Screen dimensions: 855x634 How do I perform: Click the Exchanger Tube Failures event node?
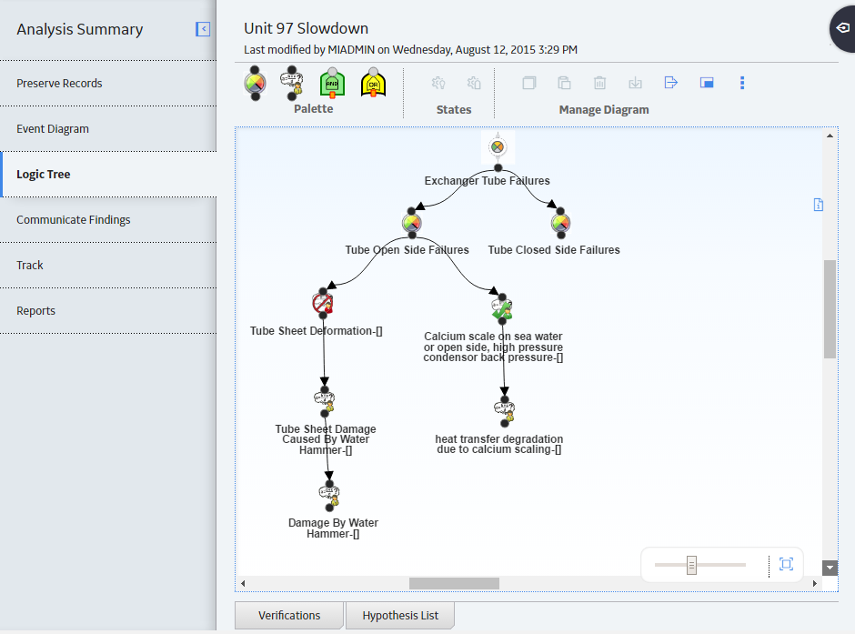click(498, 147)
